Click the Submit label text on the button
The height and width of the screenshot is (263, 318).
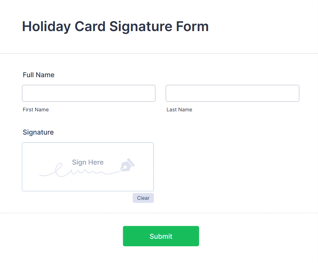point(161,236)
